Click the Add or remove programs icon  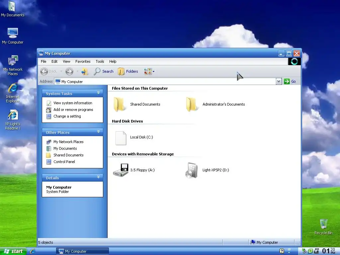pyautogui.click(x=49, y=110)
